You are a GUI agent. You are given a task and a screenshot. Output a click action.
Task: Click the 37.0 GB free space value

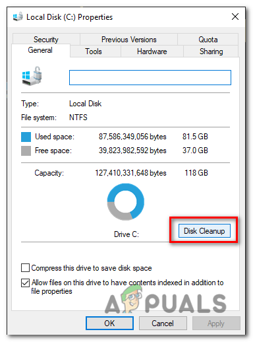195,151
